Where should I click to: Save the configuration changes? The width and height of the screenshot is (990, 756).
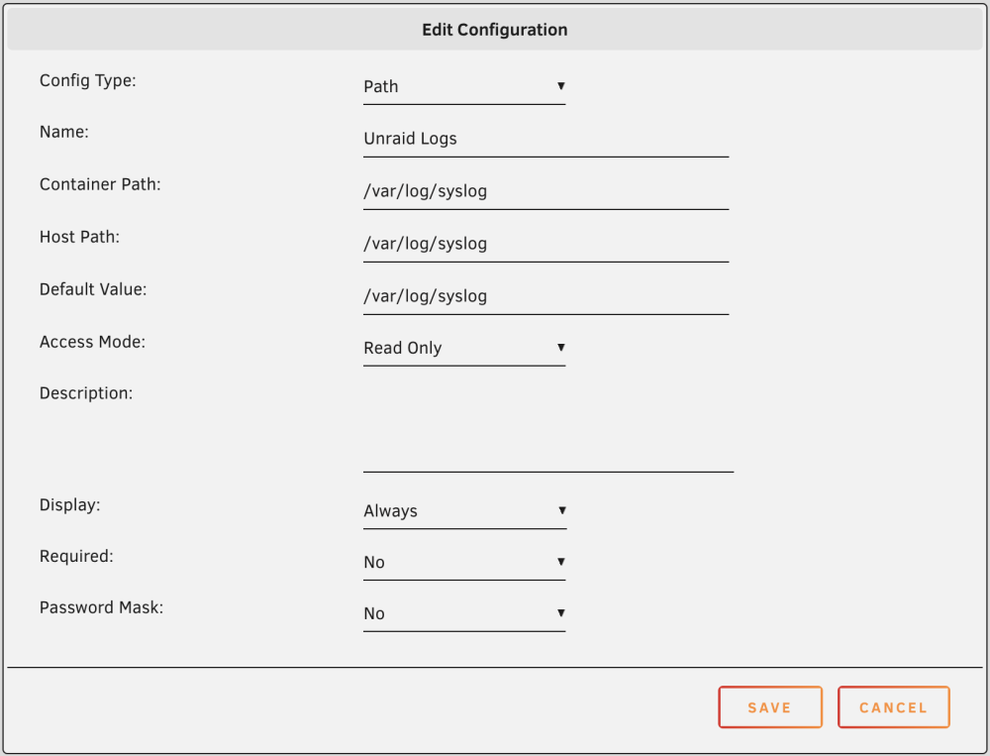coord(770,707)
